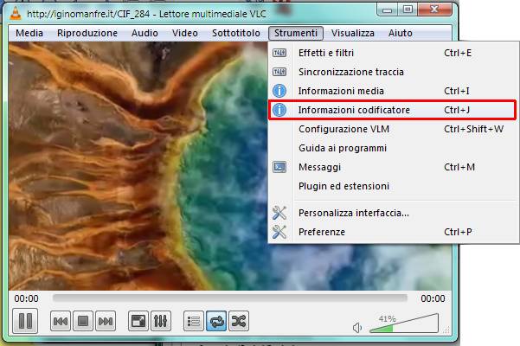Open extended settings equalizer icon
This screenshot has height=346, width=520.
161,321
